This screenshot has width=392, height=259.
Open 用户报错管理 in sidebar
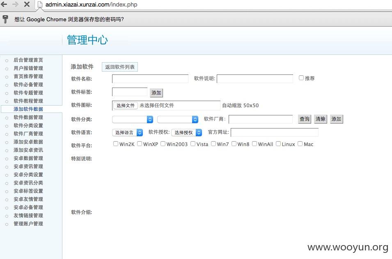coord(28,68)
